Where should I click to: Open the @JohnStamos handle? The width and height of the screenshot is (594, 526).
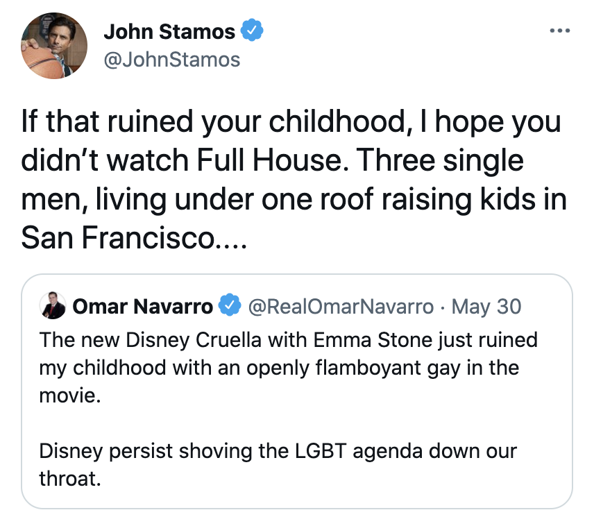click(x=172, y=60)
